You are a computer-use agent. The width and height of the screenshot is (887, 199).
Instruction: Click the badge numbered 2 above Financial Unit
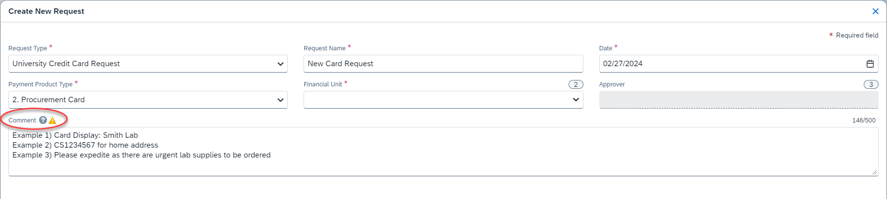pos(576,84)
